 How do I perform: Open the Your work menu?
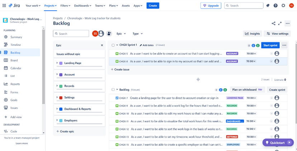pyautogui.click(x=33, y=6)
